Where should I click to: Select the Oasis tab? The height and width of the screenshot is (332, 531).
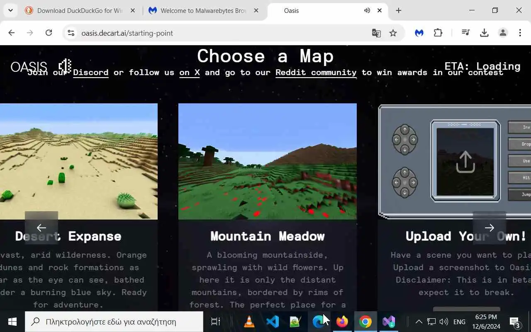click(x=328, y=10)
